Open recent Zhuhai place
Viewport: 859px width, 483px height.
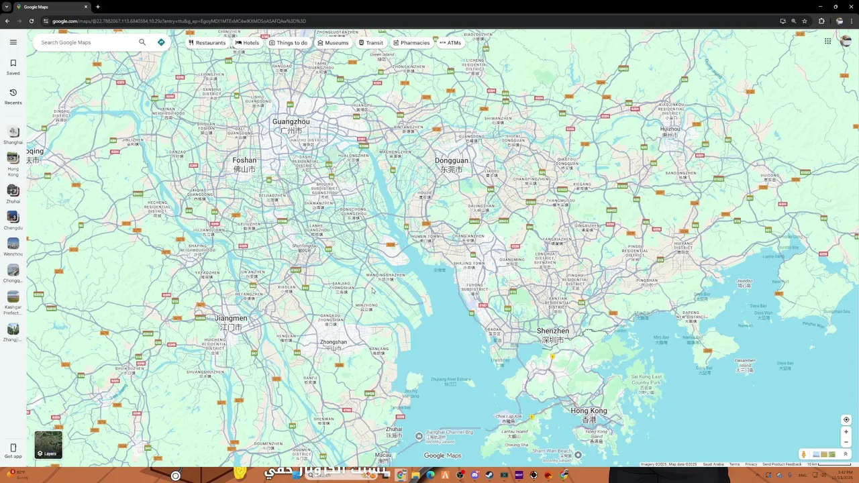tap(13, 194)
